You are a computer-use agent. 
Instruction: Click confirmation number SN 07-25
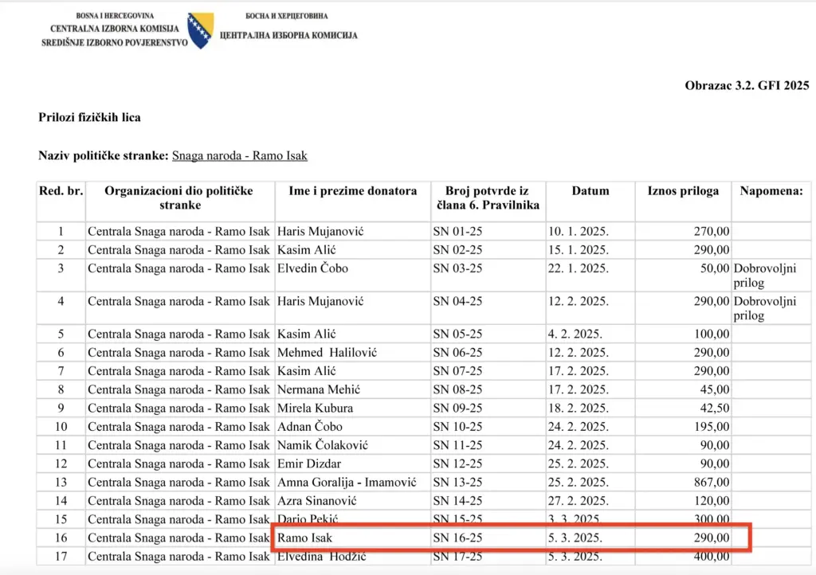coord(457,371)
